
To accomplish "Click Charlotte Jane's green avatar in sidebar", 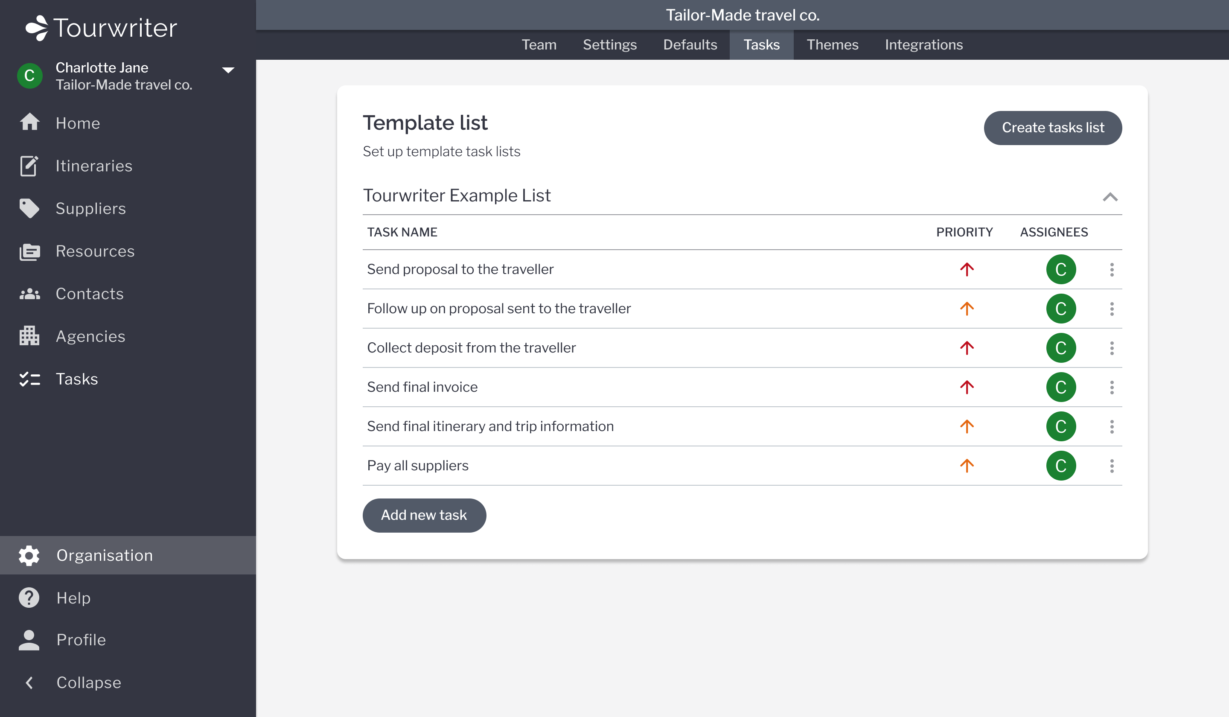I will coord(30,76).
